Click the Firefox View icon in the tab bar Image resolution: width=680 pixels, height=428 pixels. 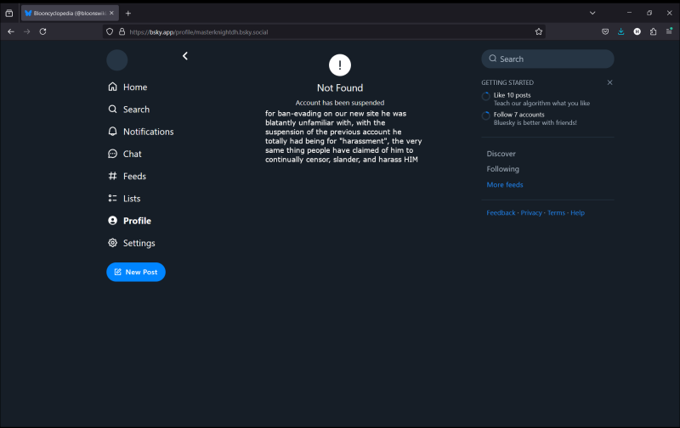(9, 13)
